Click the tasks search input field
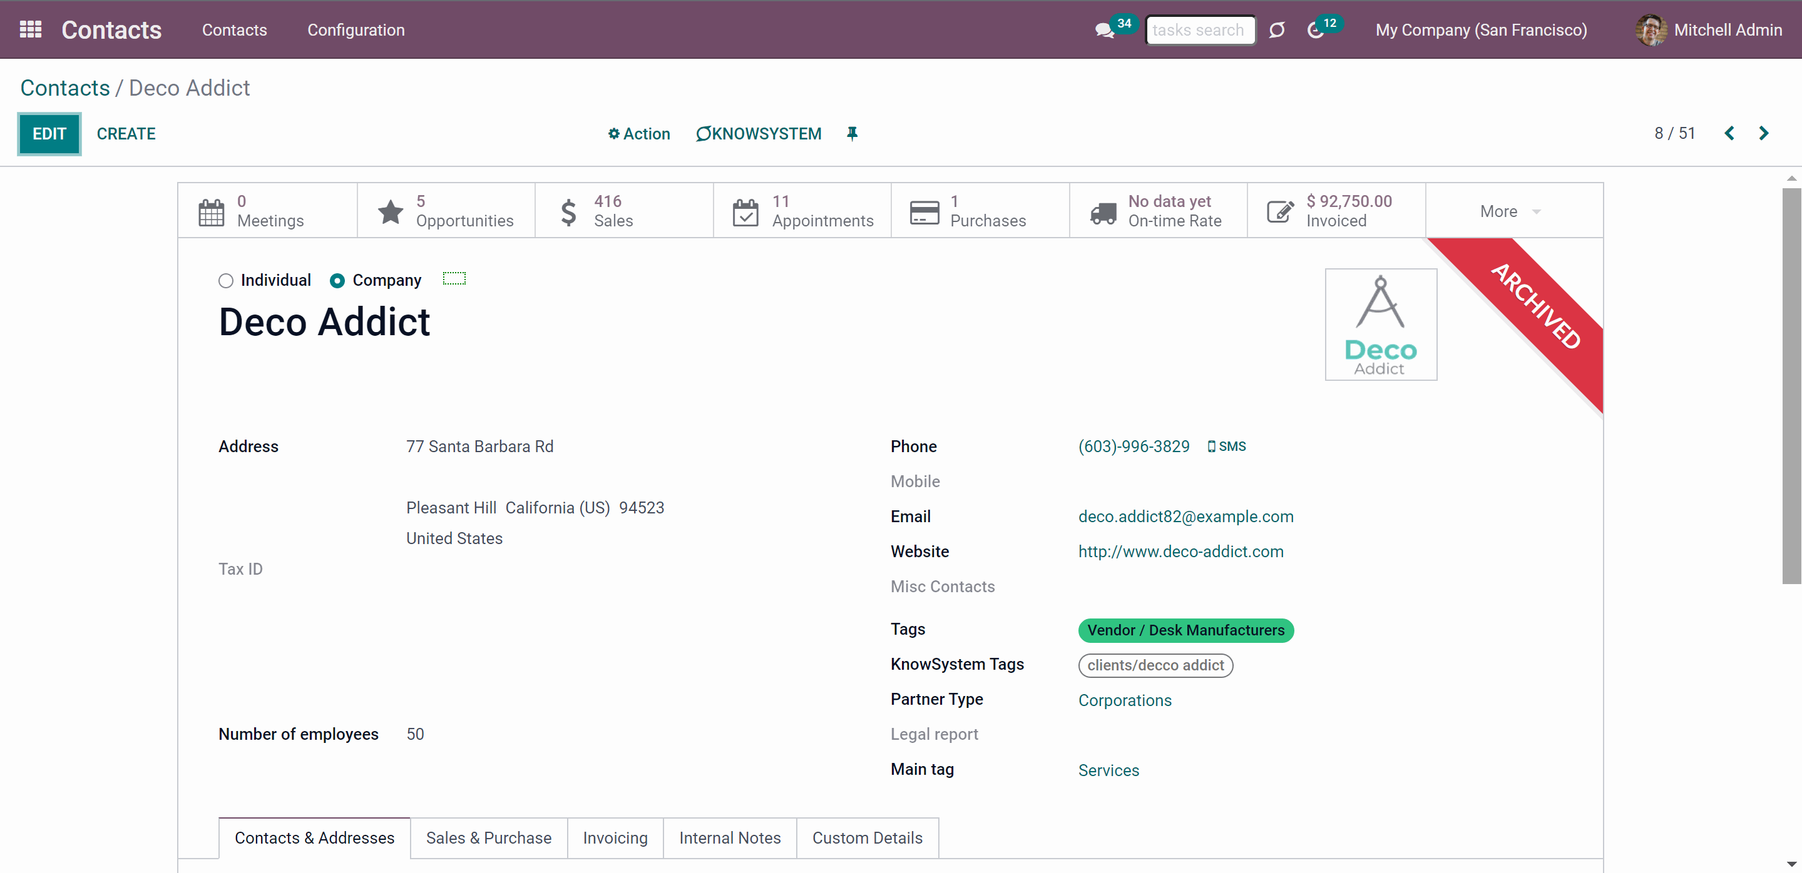Viewport: 1802px width, 873px height. (1200, 30)
